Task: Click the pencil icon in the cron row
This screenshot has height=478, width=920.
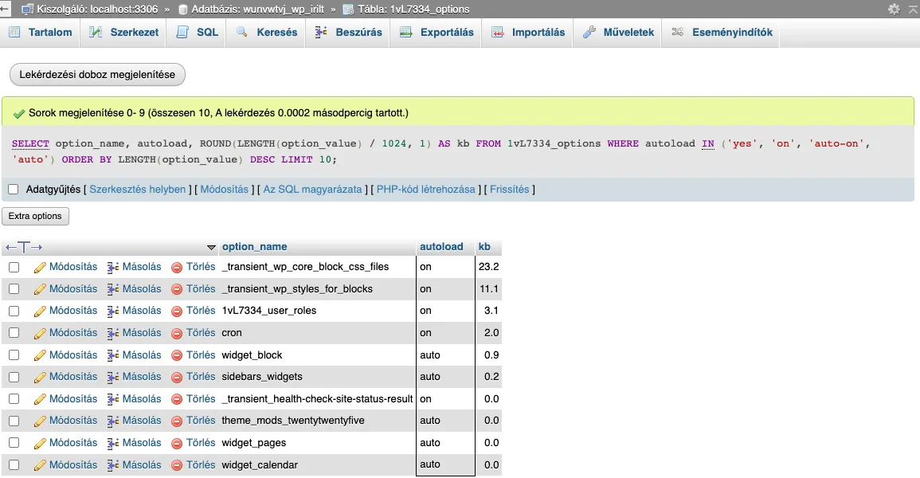Action: tap(40, 333)
